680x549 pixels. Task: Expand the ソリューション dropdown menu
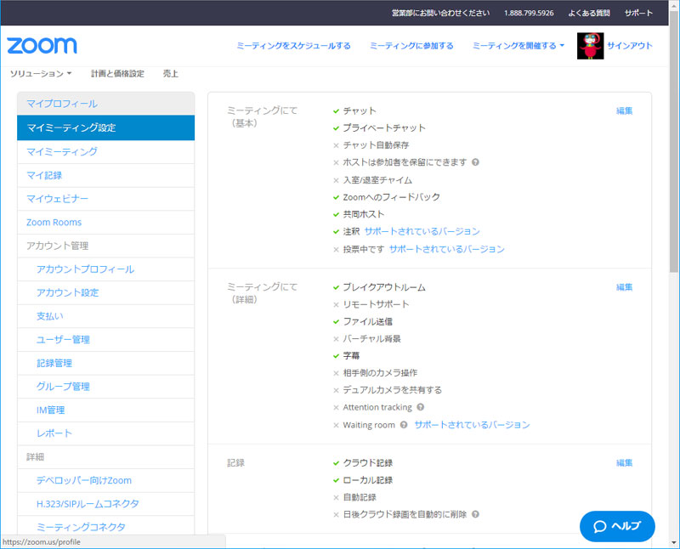40,74
